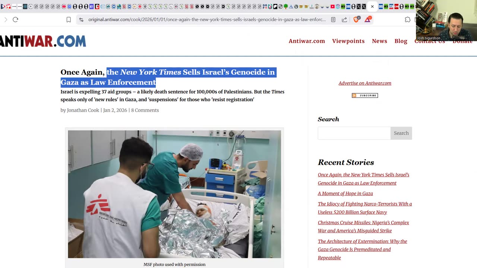Click the article subheading about 37 aid groups

[x=173, y=96]
